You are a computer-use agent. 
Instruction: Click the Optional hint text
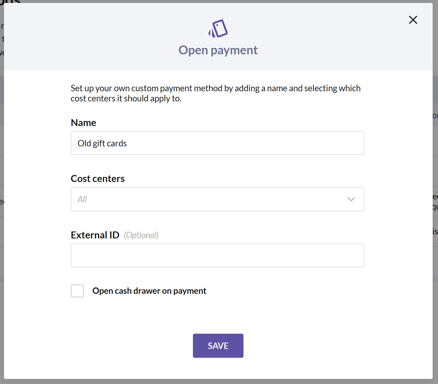[x=141, y=235]
